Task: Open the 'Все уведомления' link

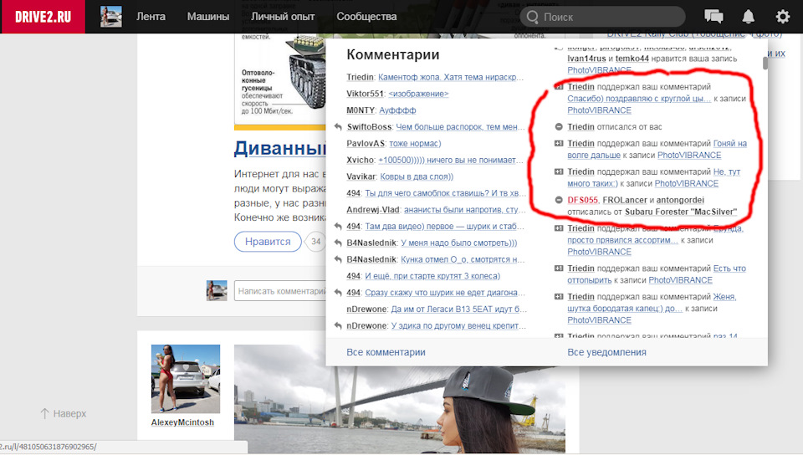Action: click(x=607, y=352)
